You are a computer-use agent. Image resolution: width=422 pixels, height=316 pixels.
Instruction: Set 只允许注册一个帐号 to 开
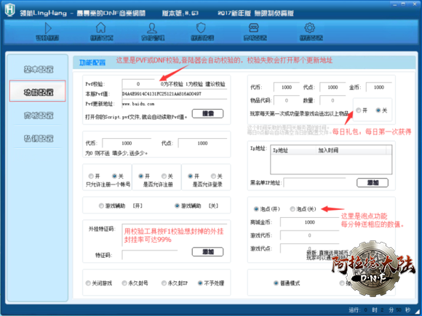click(91, 177)
